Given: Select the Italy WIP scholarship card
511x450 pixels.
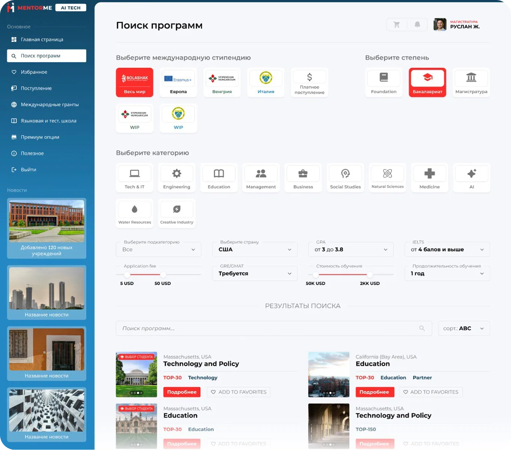Looking at the screenshot, I should (x=178, y=118).
